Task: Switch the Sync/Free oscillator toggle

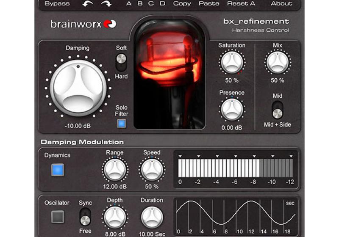Action: (85, 217)
